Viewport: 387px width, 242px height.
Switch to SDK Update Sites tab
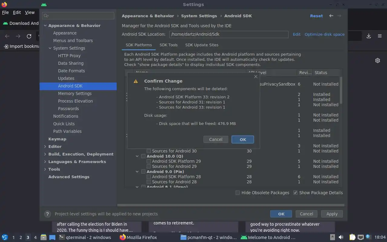click(x=202, y=45)
